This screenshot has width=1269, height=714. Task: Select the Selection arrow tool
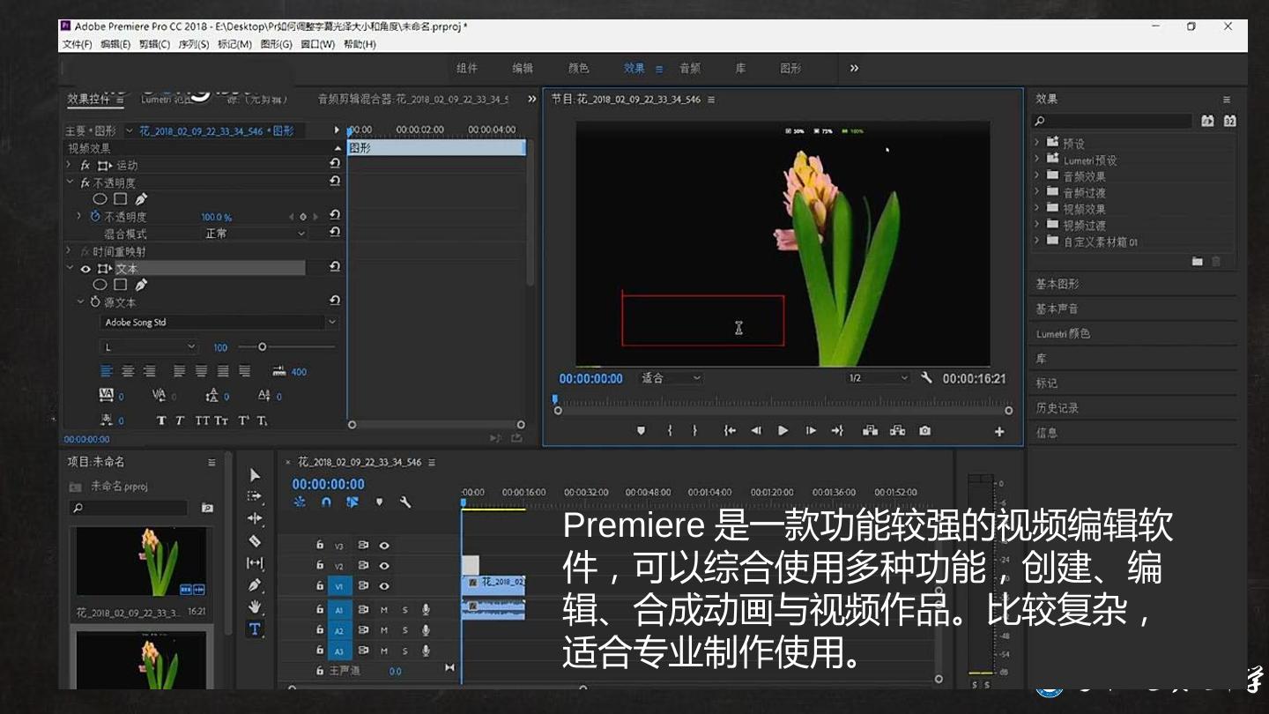256,475
